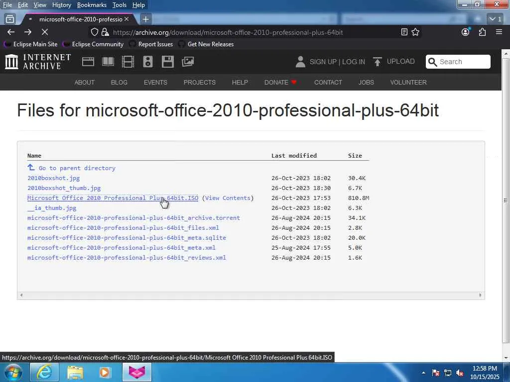510x382 pixels.
Task: Open the list all tabs dropdown
Action: (x=496, y=19)
